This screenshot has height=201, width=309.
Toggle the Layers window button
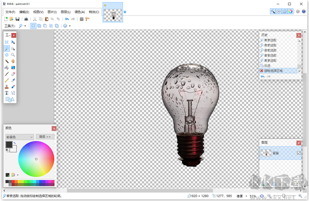coord(285,11)
